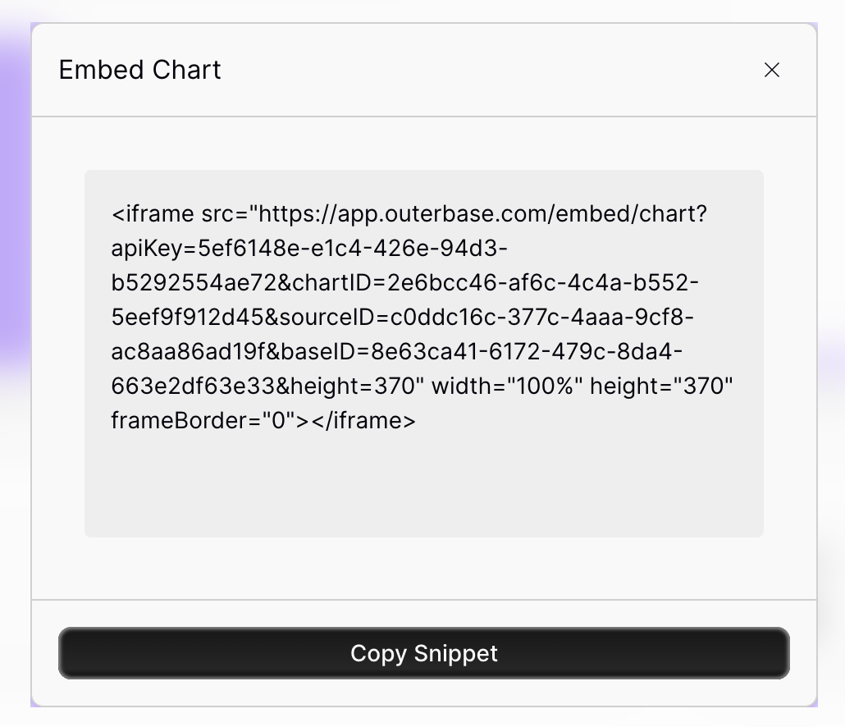Click the app.outerbase.com embed URL text
Screen dimensions: 845x727
(482, 214)
